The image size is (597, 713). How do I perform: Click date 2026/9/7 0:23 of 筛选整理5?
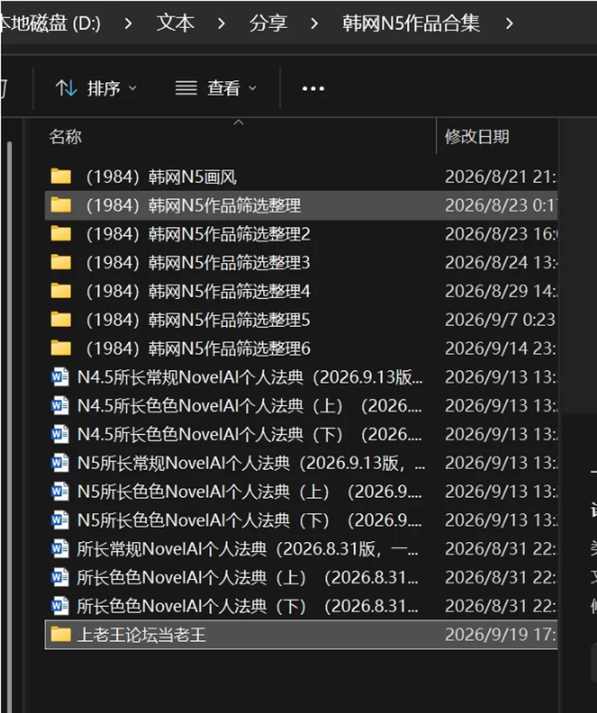[x=500, y=320]
